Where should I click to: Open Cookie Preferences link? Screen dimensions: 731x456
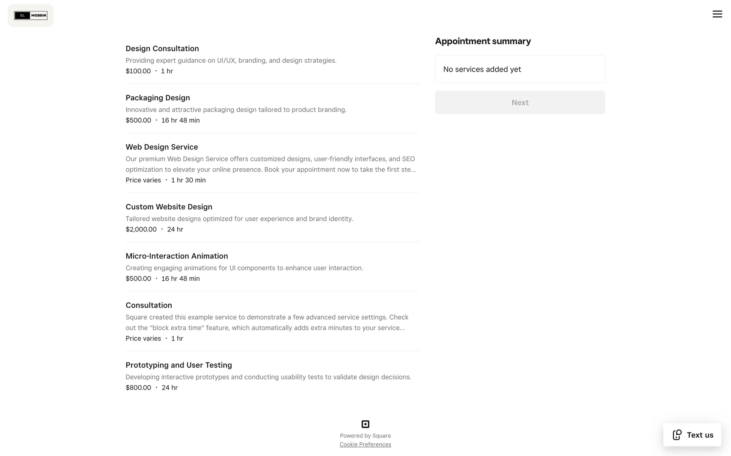pos(365,445)
